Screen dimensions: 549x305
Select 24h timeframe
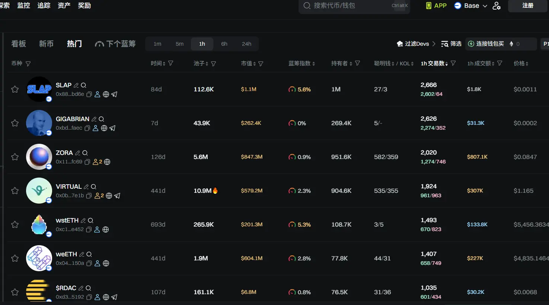click(246, 44)
